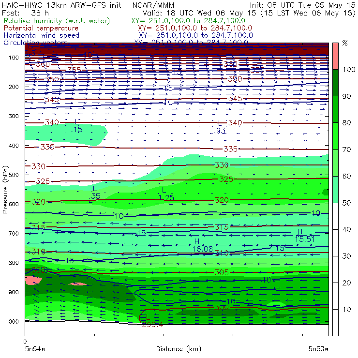Screen dimensions: 358x358
Task: Click the 'Fcst: 36 h' forecast label
Action: pyautogui.click(x=25, y=13)
